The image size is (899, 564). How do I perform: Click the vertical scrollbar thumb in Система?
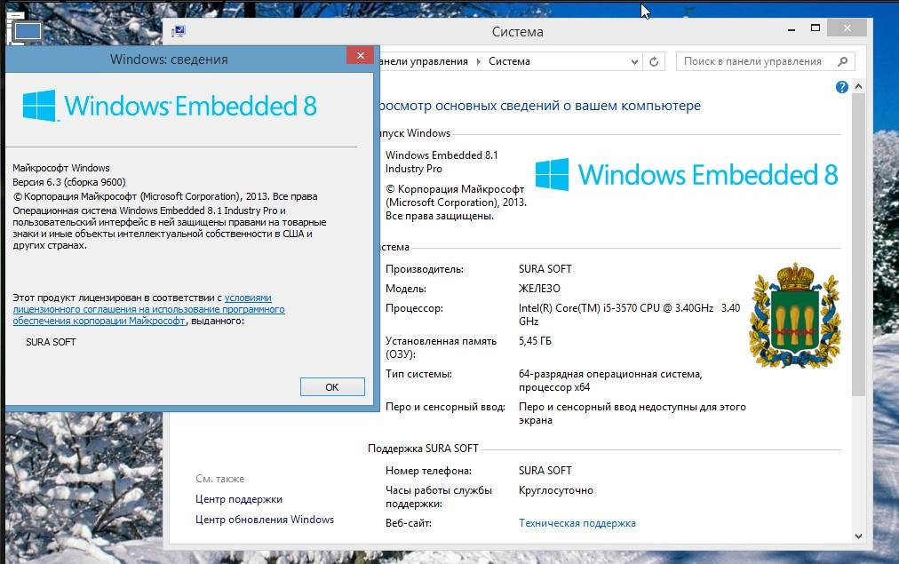click(858, 245)
